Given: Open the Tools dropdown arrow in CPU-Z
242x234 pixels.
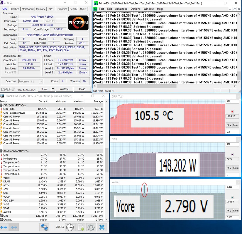Looking at the screenshot, I should [53, 89].
